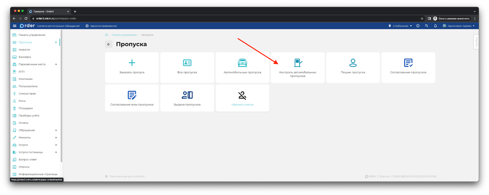Click the plus icon to order a pass
The height and width of the screenshot is (195, 489).
pos(132,63)
